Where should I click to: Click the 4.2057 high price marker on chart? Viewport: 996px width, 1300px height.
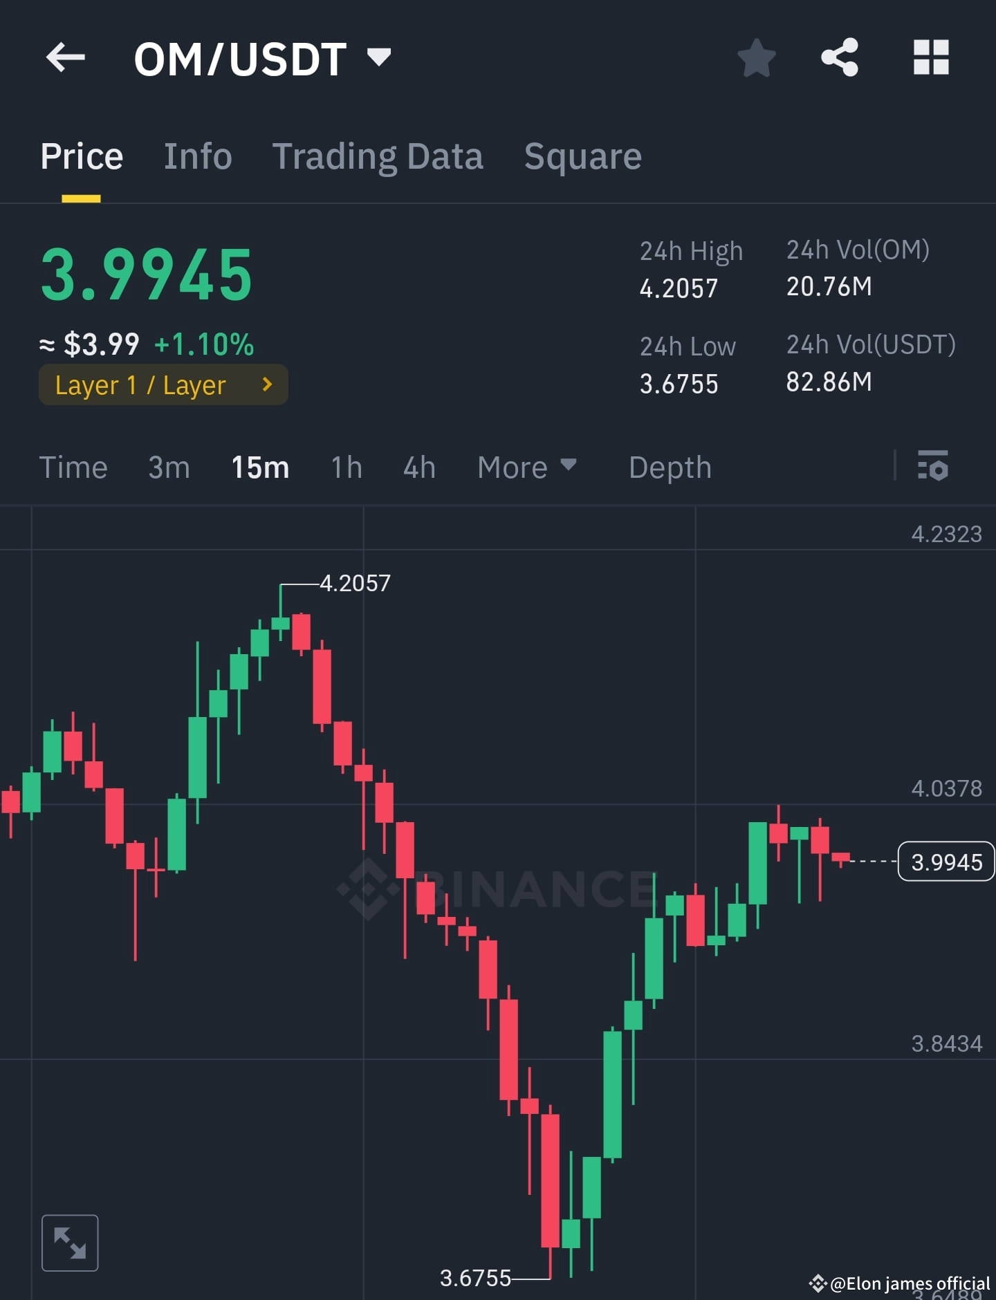point(354,583)
